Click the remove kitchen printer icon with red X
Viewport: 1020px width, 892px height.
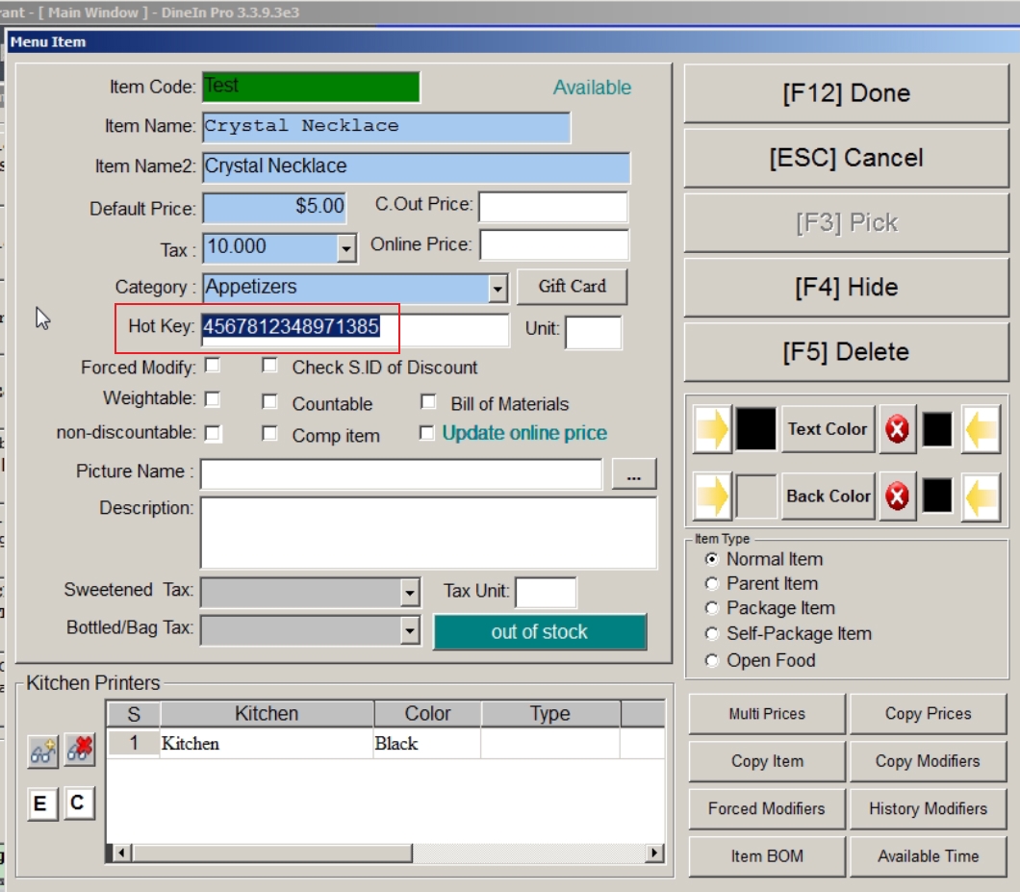[x=79, y=751]
